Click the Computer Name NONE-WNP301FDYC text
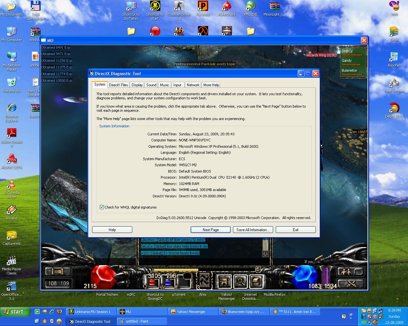The image size is (408, 326). point(194,140)
